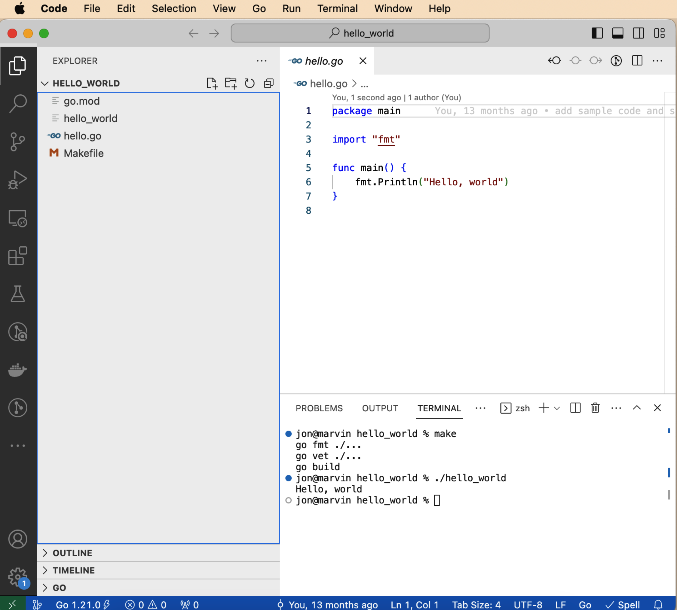The height and width of the screenshot is (610, 677).
Task: Kill terminal with the trash icon
Action: (595, 408)
